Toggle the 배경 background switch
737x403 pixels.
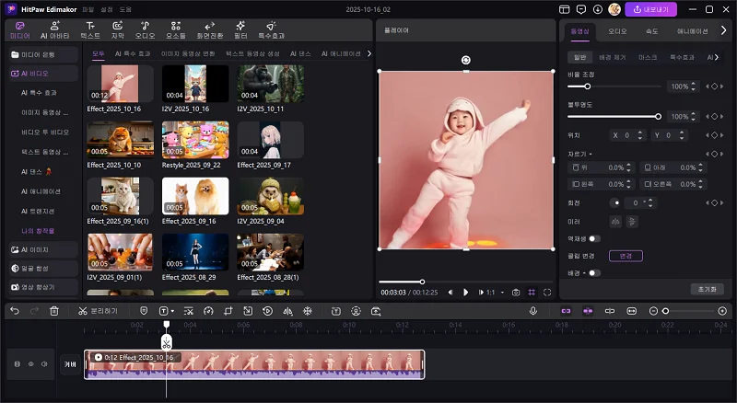594,272
